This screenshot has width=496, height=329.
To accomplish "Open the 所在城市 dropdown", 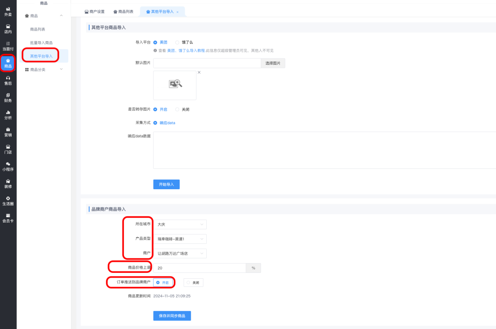I will click(x=180, y=224).
